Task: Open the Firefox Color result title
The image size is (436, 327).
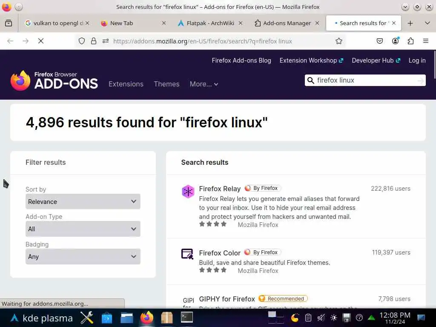Action: coord(220,253)
